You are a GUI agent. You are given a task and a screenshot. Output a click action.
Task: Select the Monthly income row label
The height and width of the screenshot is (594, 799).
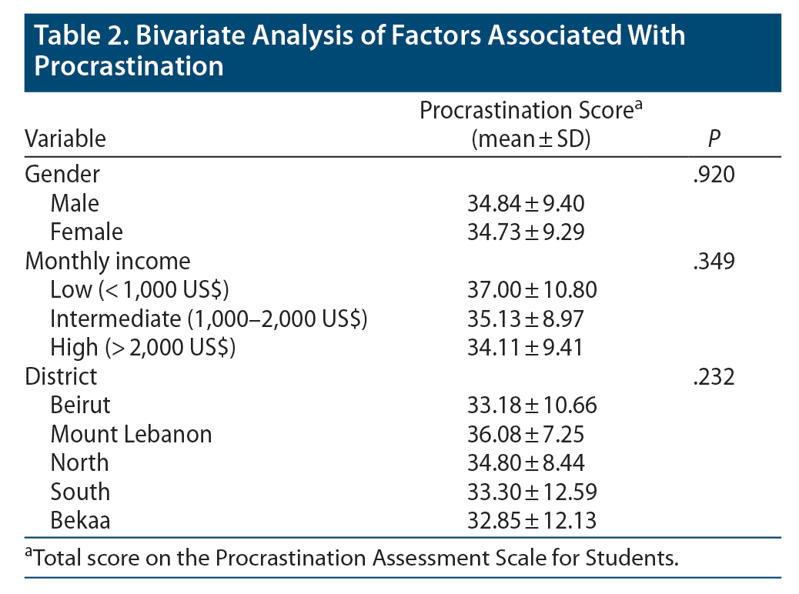pos(107,261)
